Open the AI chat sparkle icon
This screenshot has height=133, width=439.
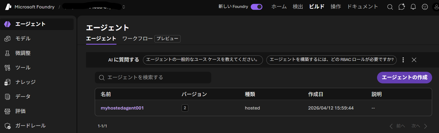click(x=402, y=7)
